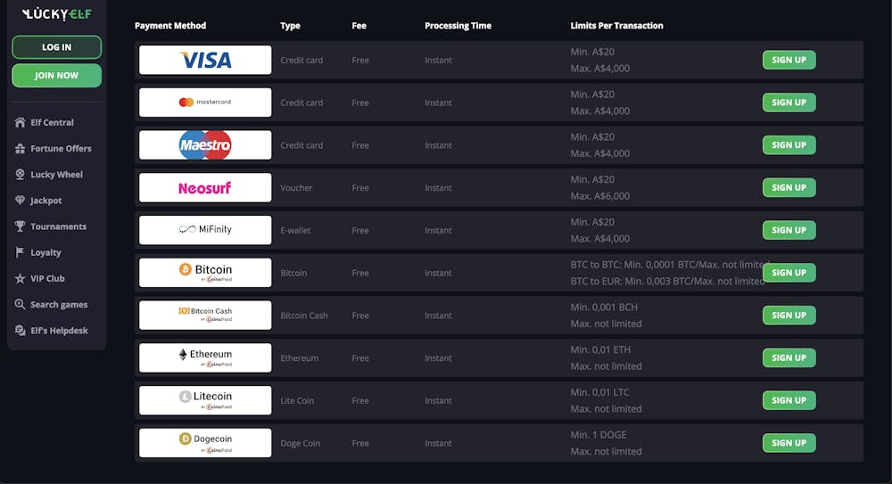Select the Mastercard payment logo
The image size is (892, 484).
tap(205, 103)
